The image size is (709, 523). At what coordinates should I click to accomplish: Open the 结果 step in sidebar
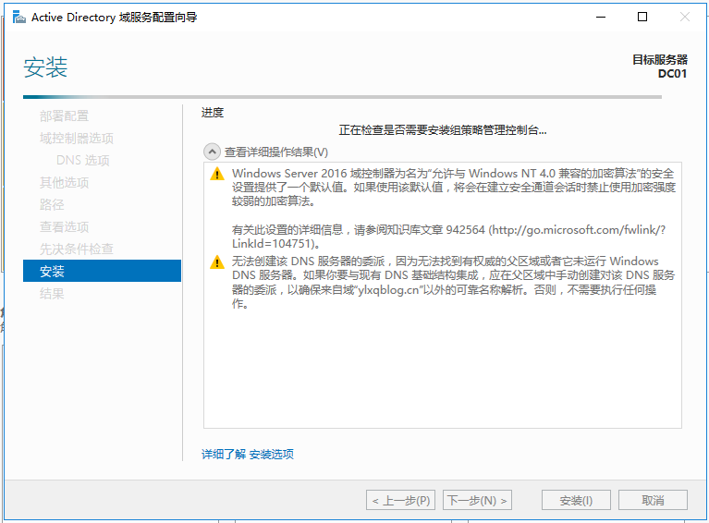coord(52,294)
